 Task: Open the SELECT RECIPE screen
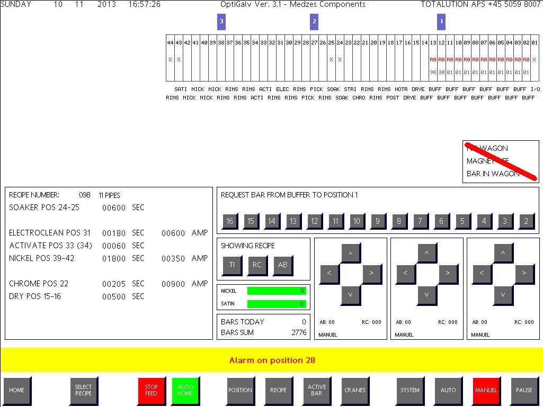point(84,391)
